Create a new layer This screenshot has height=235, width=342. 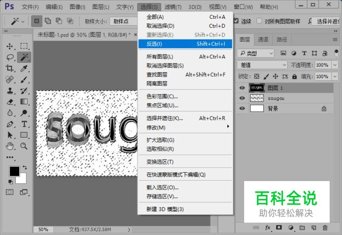click(x=314, y=228)
